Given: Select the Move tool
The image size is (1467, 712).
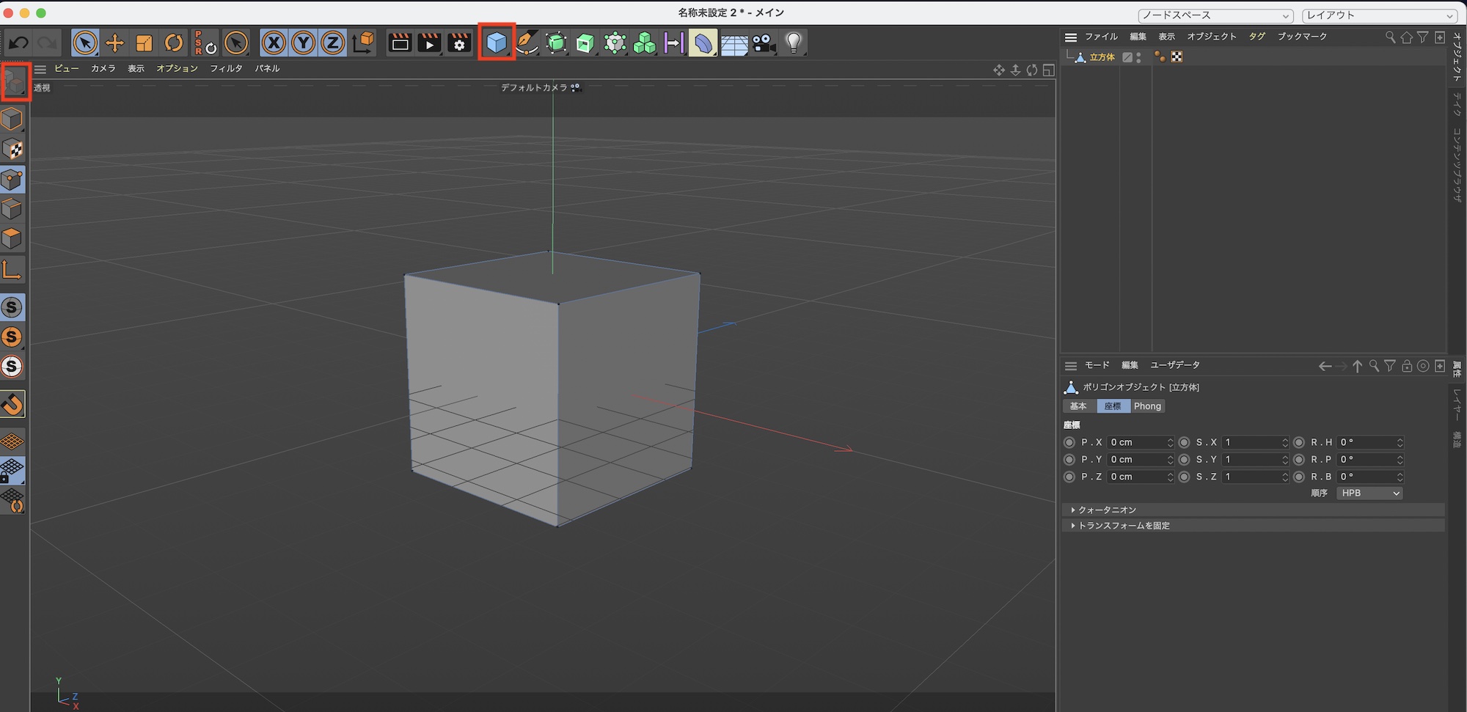Looking at the screenshot, I should coord(114,43).
